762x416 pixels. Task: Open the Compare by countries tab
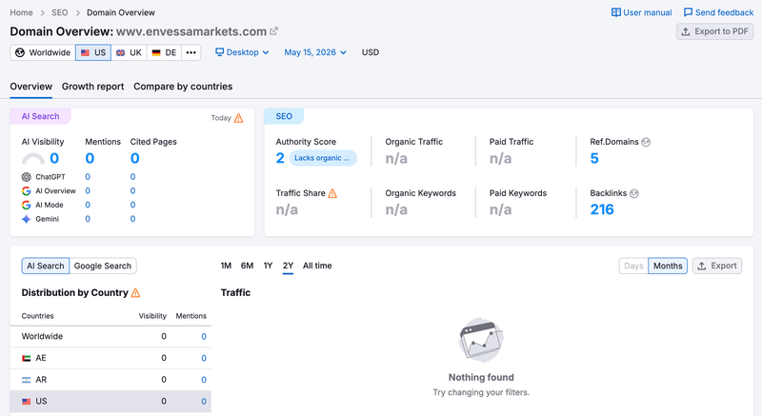(183, 87)
